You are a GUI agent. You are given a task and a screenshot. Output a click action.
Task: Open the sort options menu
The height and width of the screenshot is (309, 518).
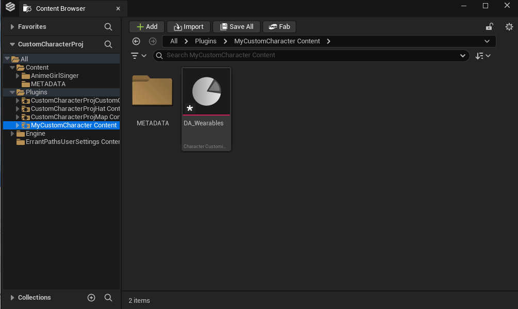(482, 56)
